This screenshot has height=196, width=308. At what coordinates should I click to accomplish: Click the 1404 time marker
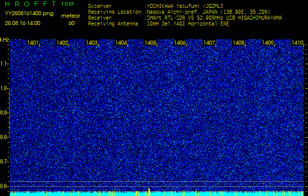[x=121, y=43]
